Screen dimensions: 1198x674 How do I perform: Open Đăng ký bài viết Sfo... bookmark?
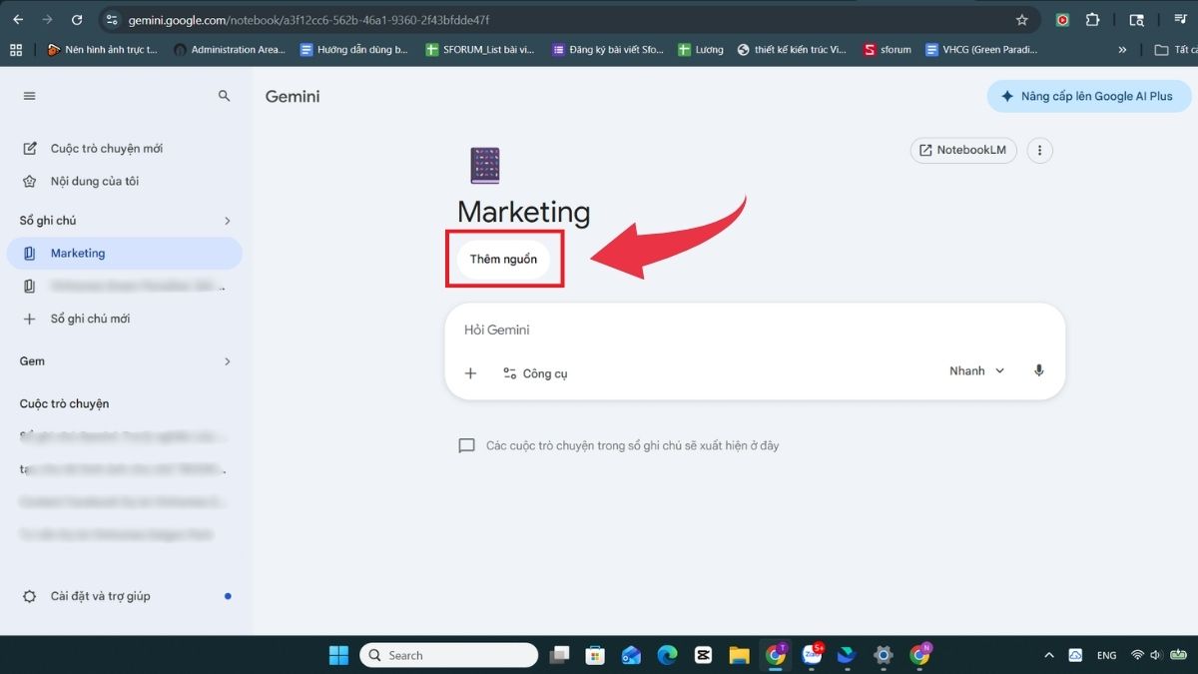(x=607, y=49)
